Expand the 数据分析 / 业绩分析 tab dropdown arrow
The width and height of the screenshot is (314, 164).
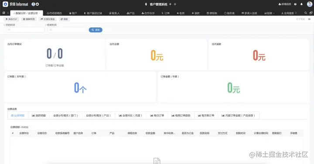(40, 13)
